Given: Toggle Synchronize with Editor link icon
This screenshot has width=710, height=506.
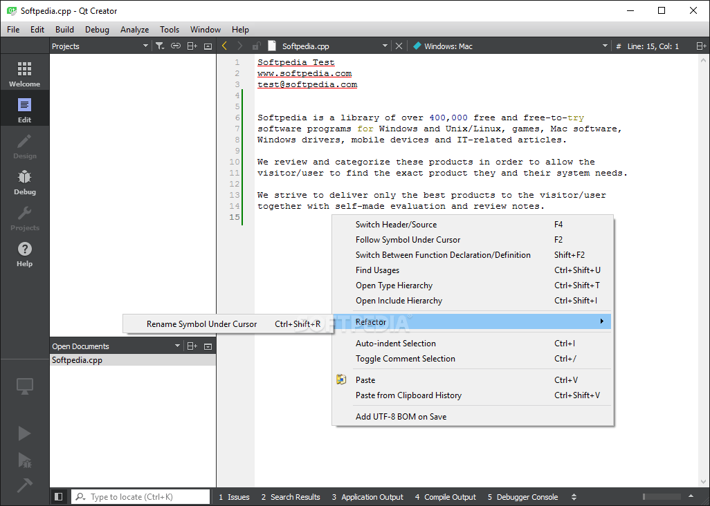Looking at the screenshot, I should (174, 46).
